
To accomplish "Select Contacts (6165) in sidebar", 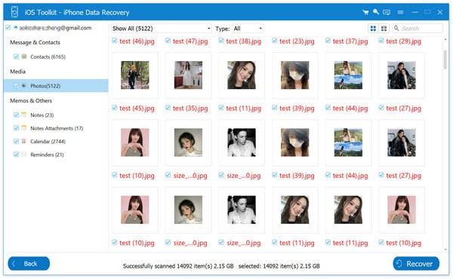I will pos(48,57).
